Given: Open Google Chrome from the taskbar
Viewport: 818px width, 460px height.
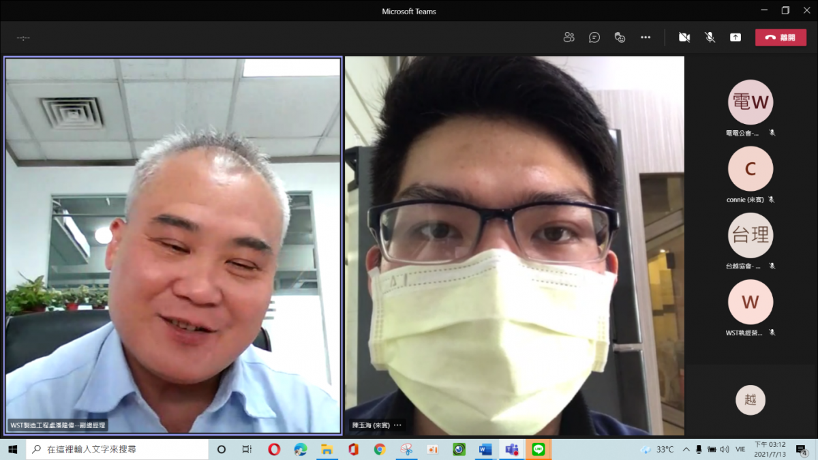Looking at the screenshot, I should (x=380, y=450).
